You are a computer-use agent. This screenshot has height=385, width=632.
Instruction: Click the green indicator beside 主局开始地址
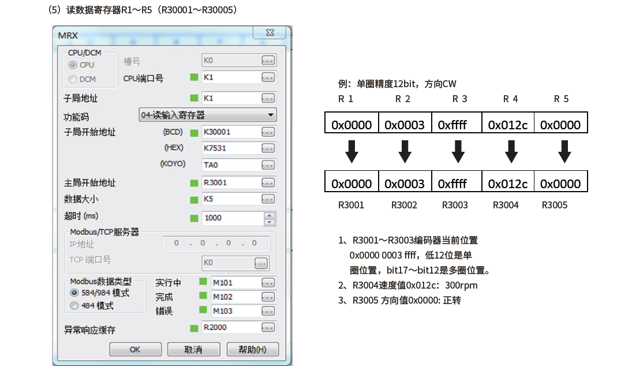click(194, 183)
